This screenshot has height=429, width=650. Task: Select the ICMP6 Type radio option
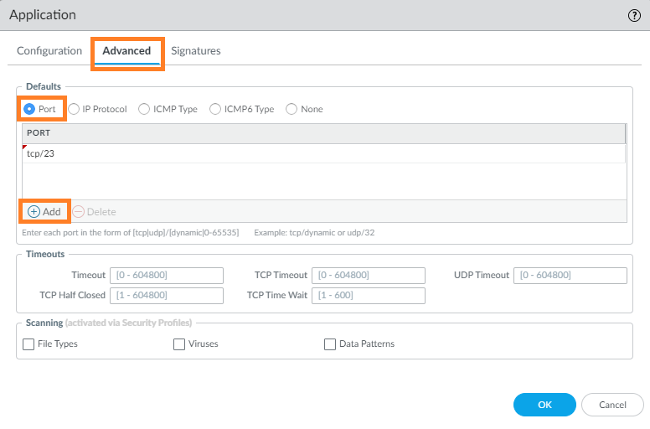216,109
